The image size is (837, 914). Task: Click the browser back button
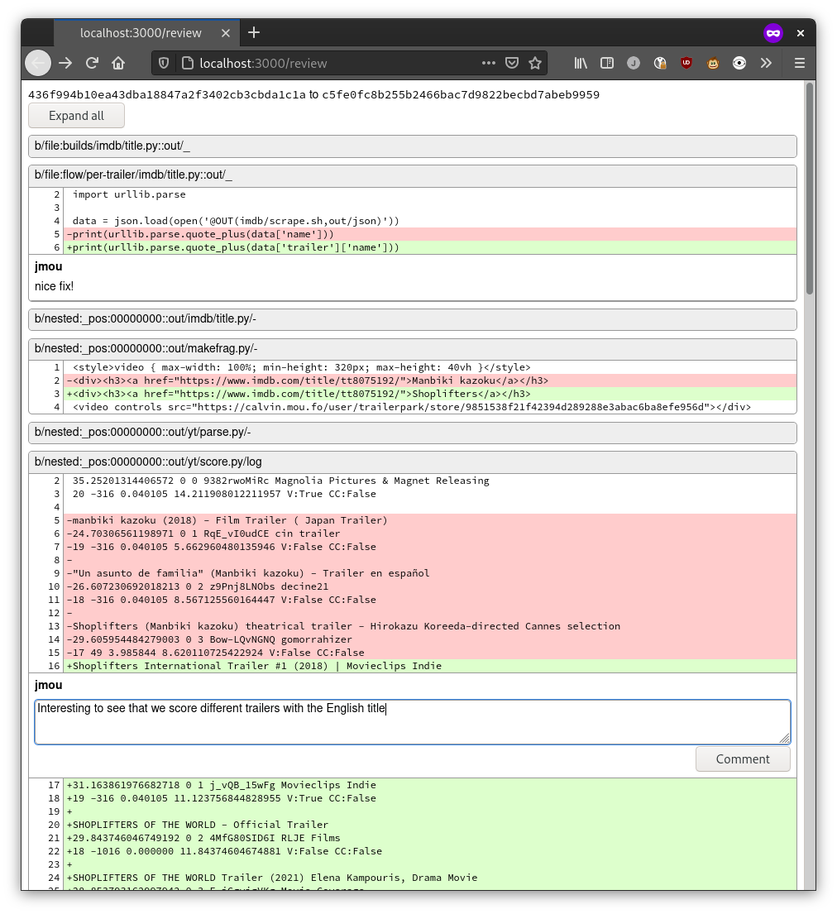(38, 63)
